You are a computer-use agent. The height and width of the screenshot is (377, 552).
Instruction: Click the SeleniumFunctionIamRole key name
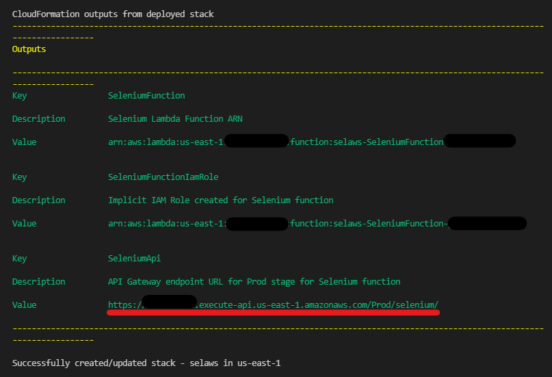tap(163, 177)
